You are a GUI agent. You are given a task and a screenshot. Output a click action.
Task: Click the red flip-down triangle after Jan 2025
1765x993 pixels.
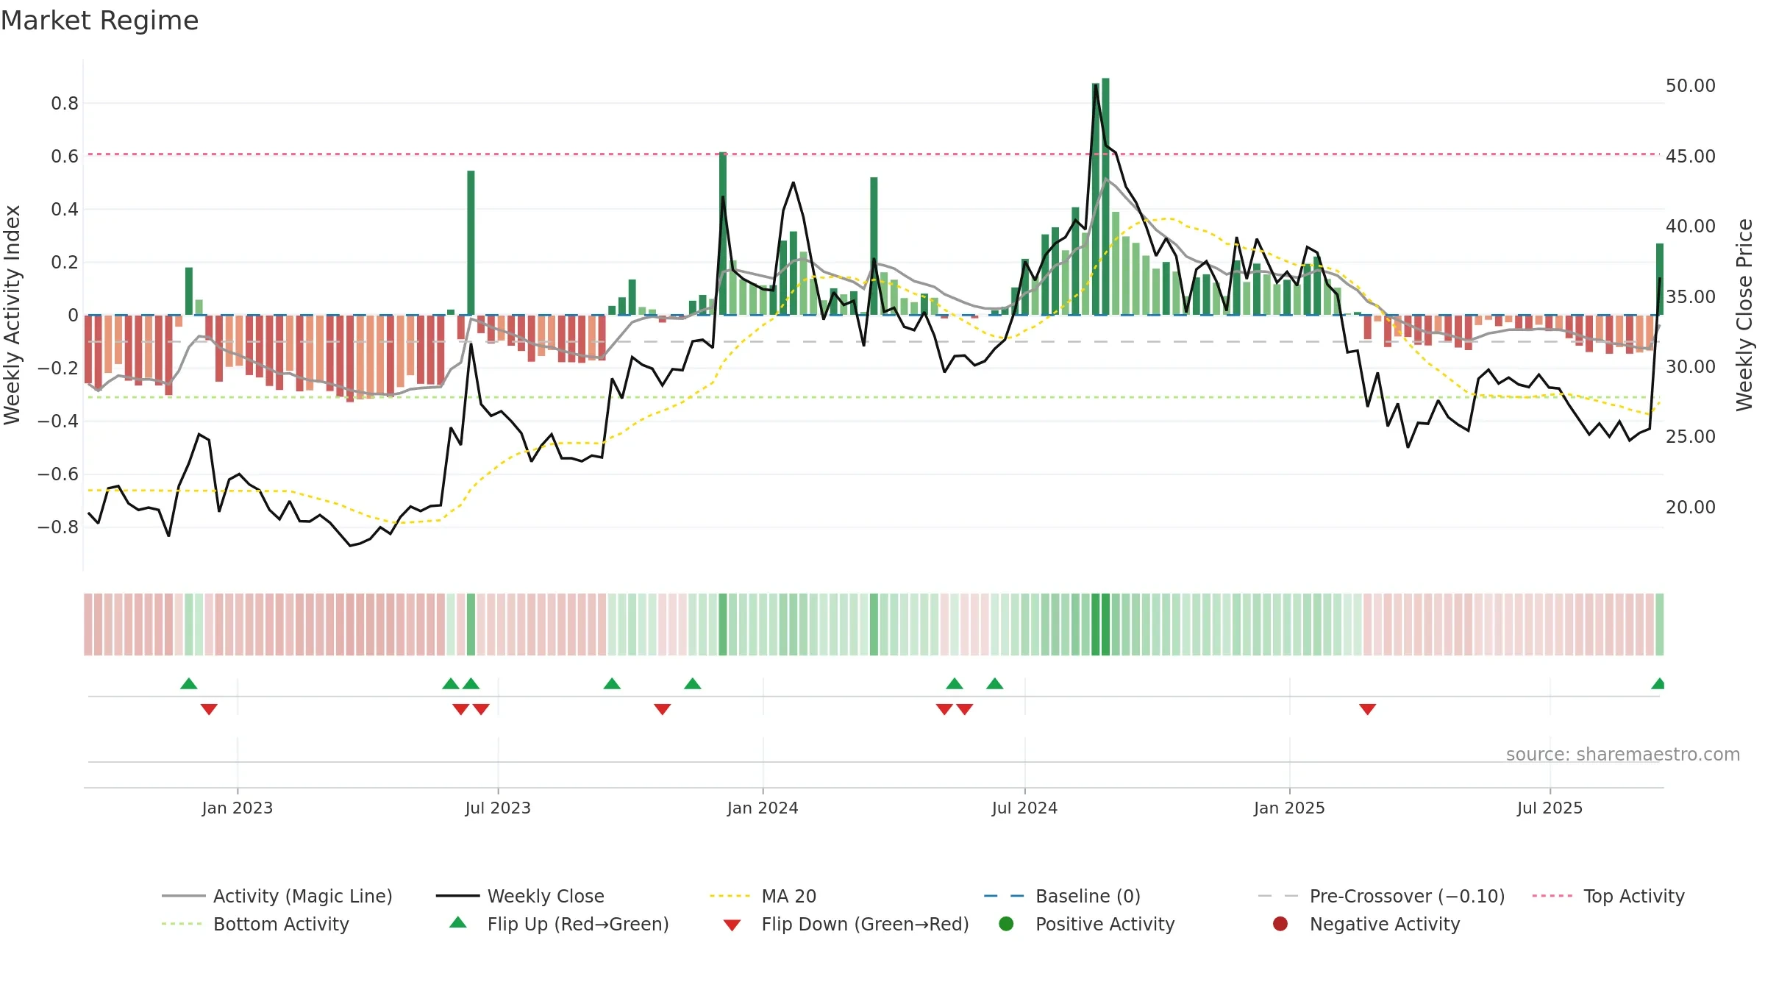click(1367, 709)
